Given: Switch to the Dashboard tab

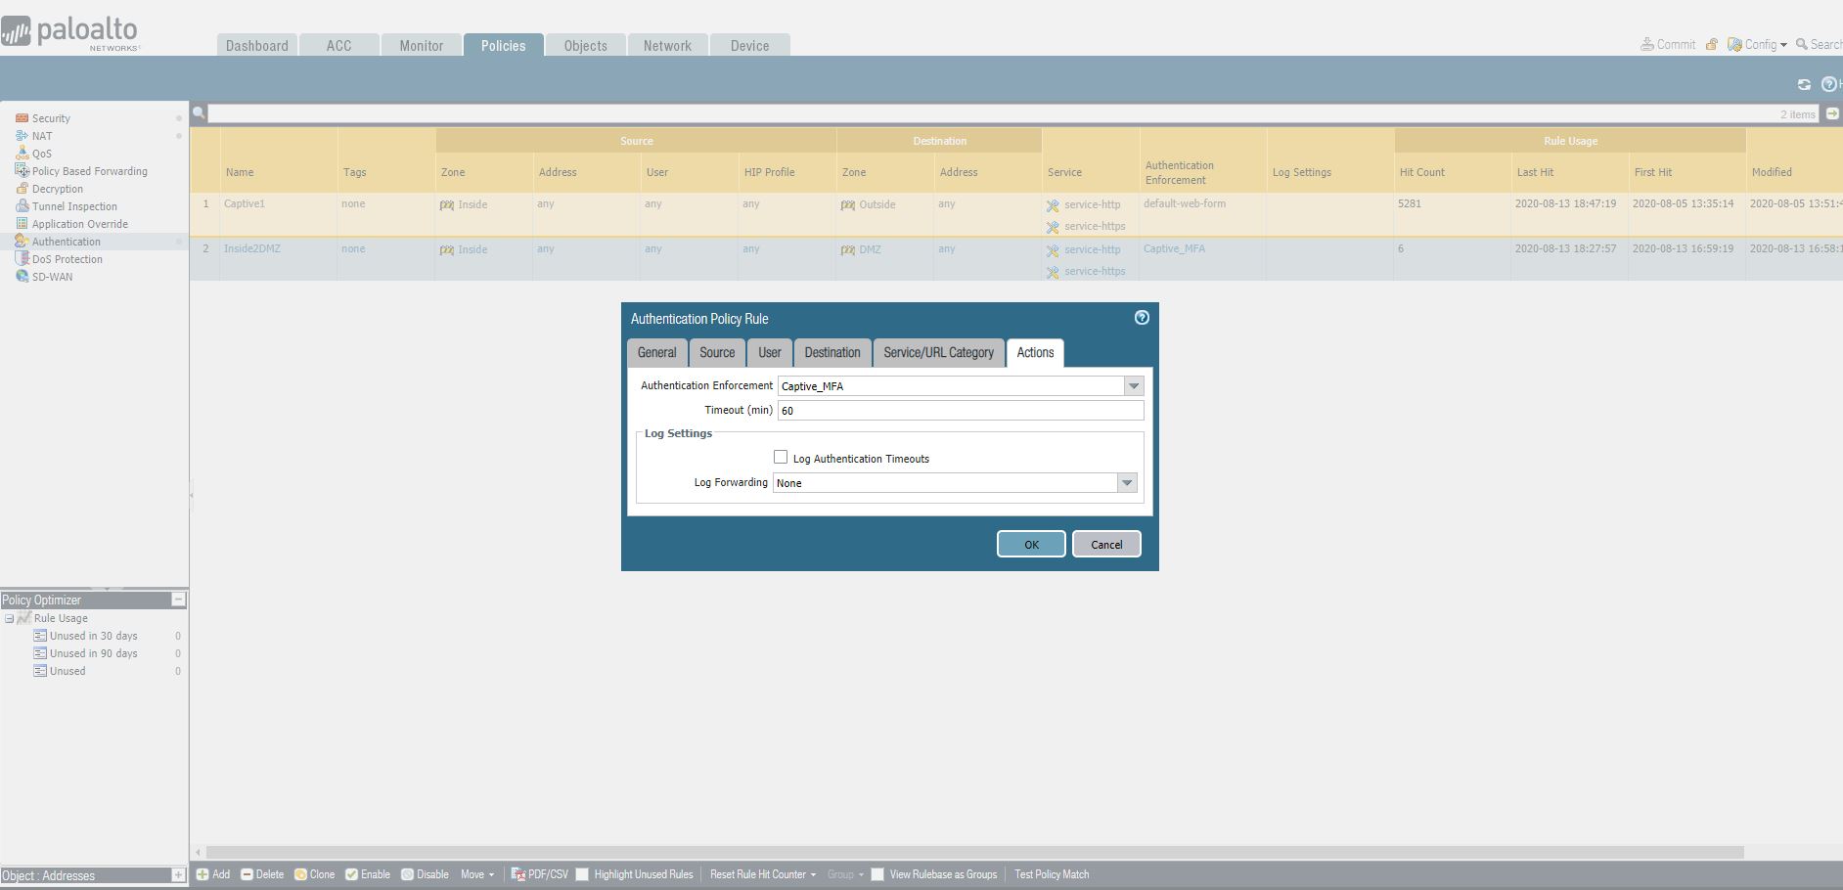Looking at the screenshot, I should (257, 45).
